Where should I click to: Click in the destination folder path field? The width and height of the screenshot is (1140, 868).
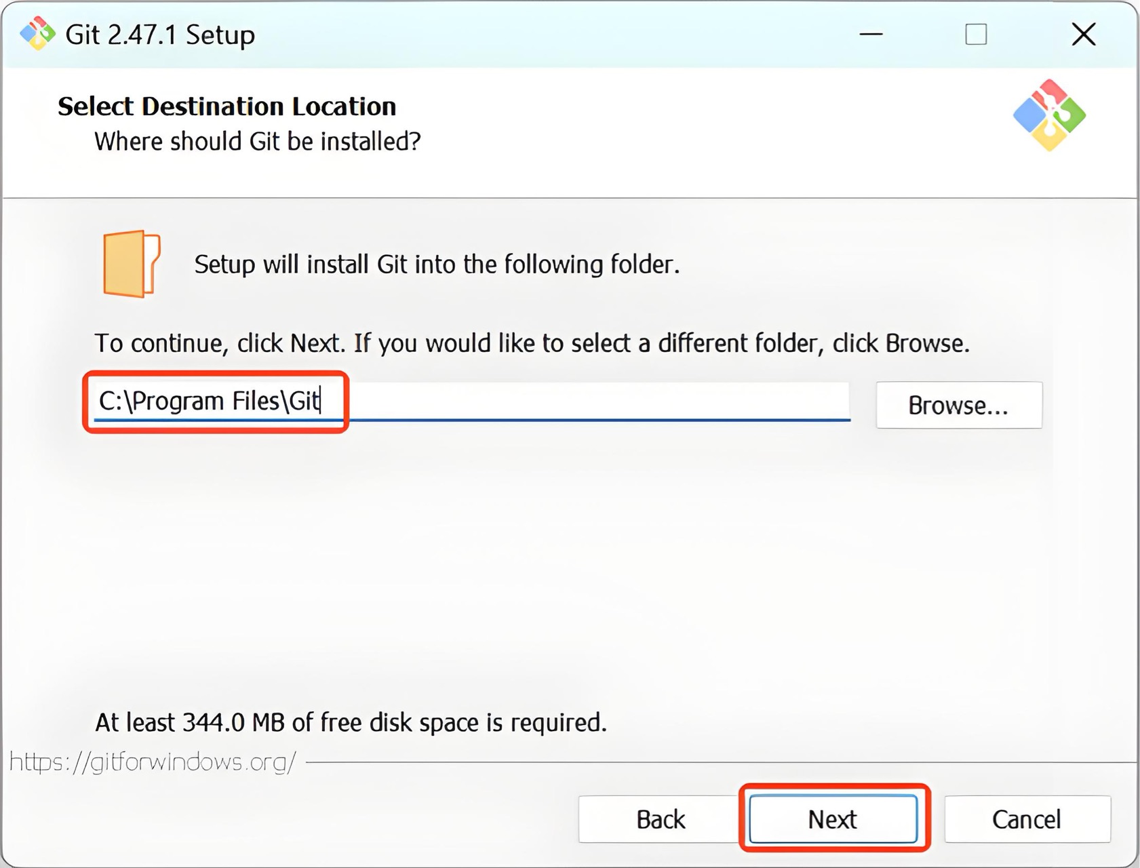click(471, 401)
